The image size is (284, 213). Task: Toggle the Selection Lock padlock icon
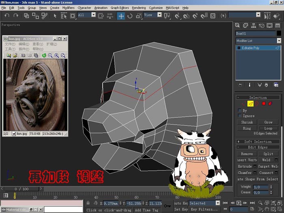coord(88,203)
